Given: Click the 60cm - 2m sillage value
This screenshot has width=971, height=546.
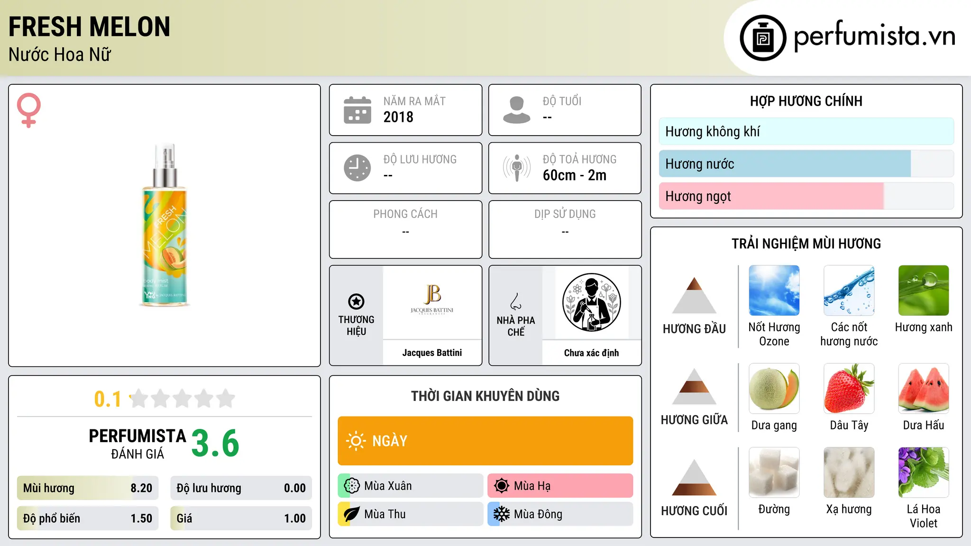Looking at the screenshot, I should coord(575,175).
